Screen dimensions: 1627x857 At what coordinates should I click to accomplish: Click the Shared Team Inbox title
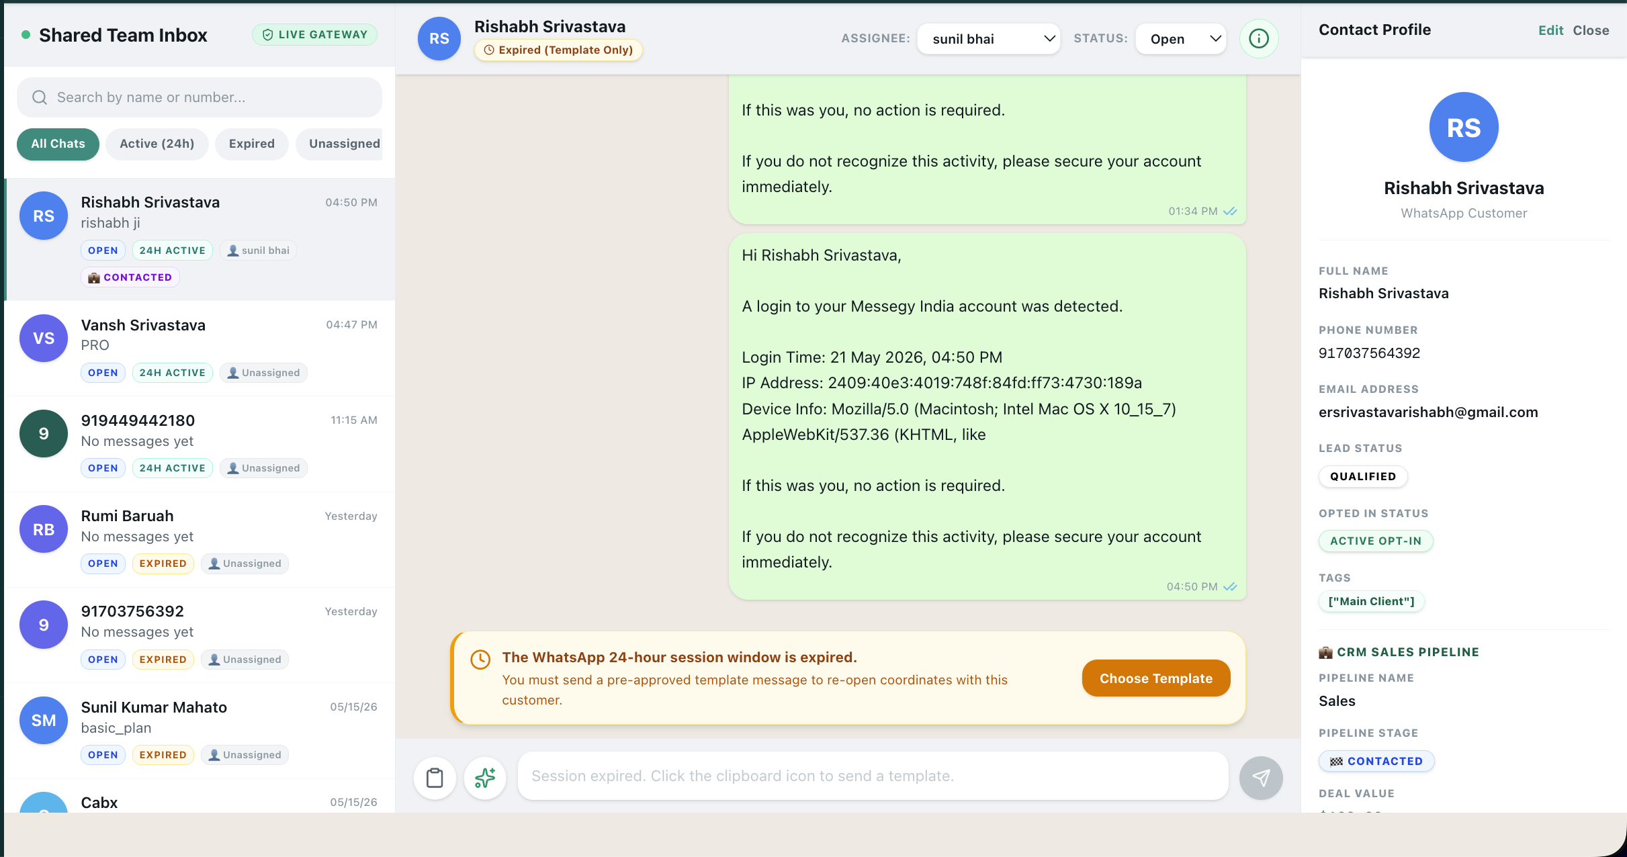pos(123,35)
